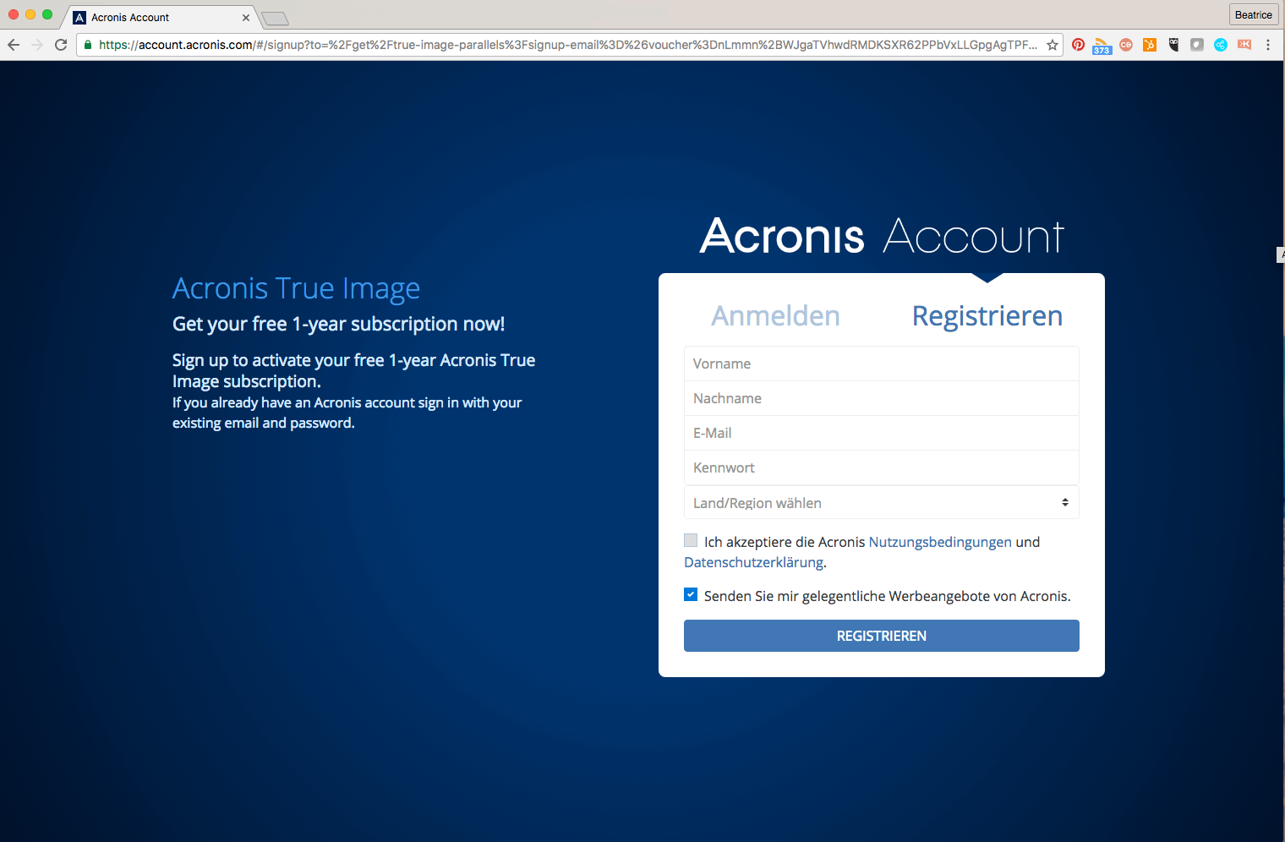Click 'Senden Sie mir gelegentliche Werbeangebote' label

887,596
